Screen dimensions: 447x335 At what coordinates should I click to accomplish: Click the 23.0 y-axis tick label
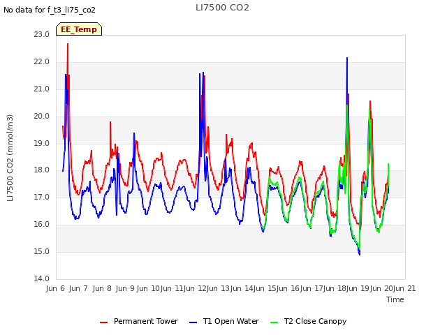[x=42, y=34]
